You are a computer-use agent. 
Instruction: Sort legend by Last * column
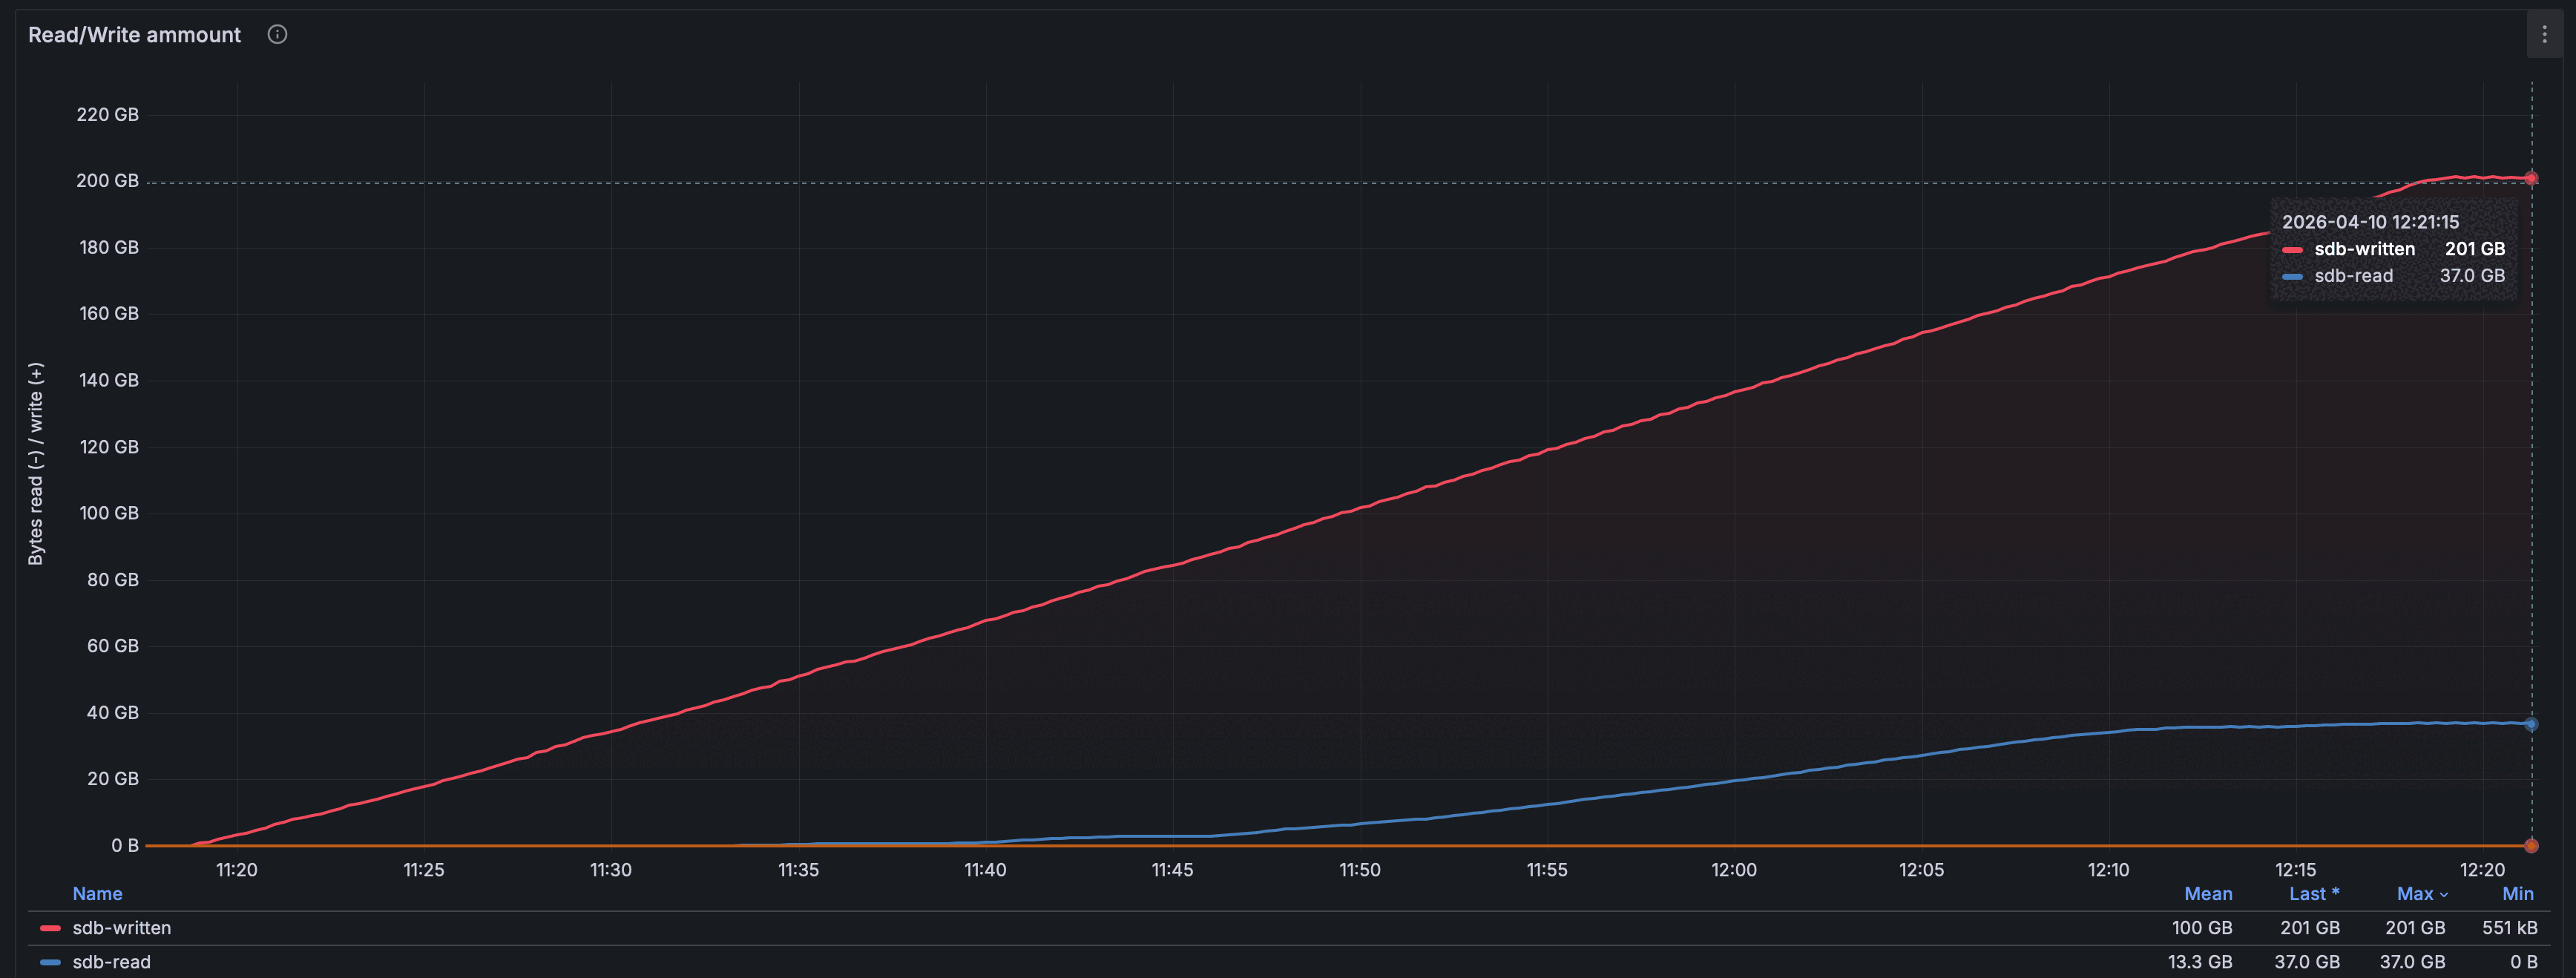2313,894
